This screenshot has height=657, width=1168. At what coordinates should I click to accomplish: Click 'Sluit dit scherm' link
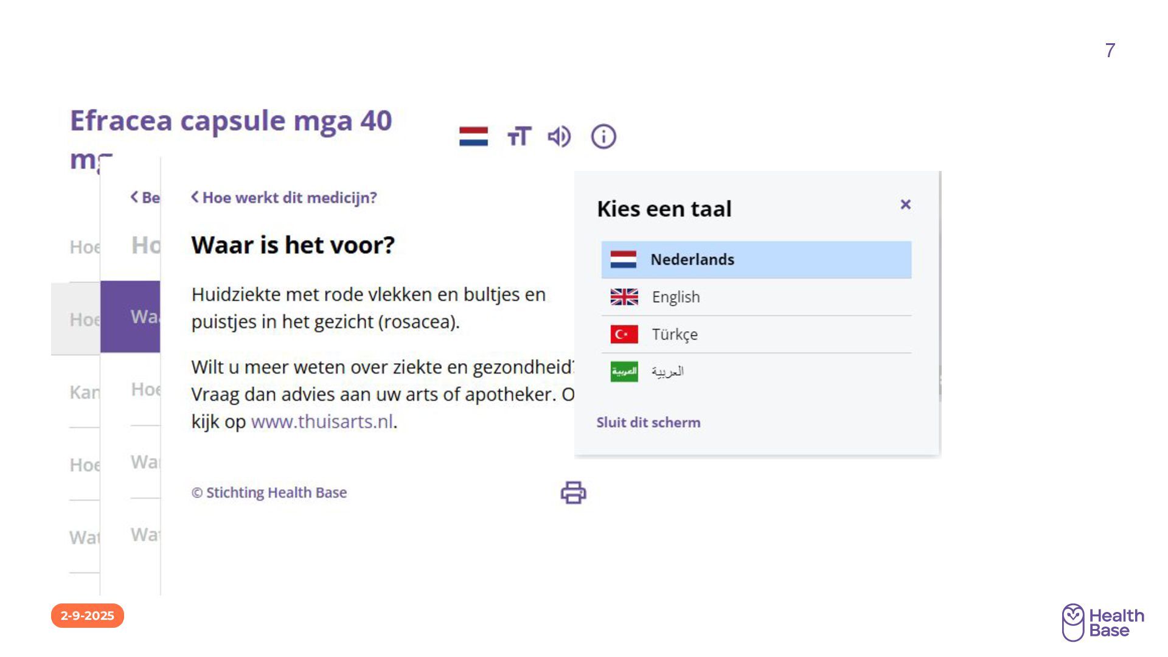click(648, 422)
